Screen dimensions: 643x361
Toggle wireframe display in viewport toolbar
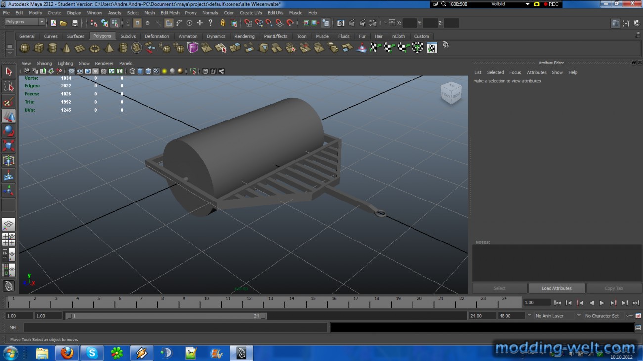[132, 71]
